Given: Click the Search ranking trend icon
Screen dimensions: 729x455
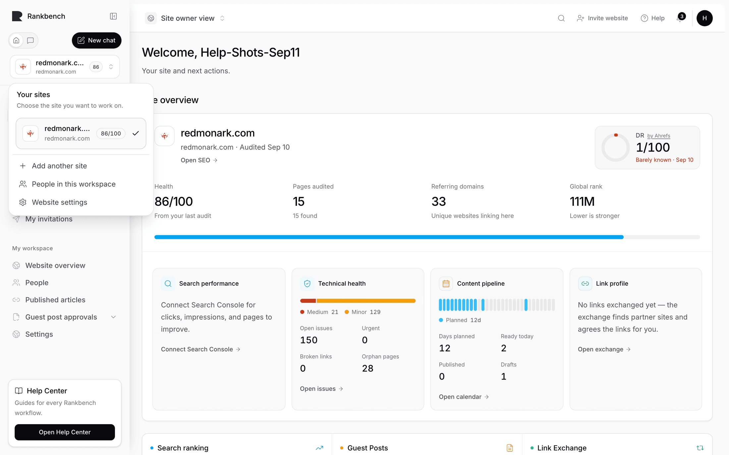Looking at the screenshot, I should click(x=319, y=448).
